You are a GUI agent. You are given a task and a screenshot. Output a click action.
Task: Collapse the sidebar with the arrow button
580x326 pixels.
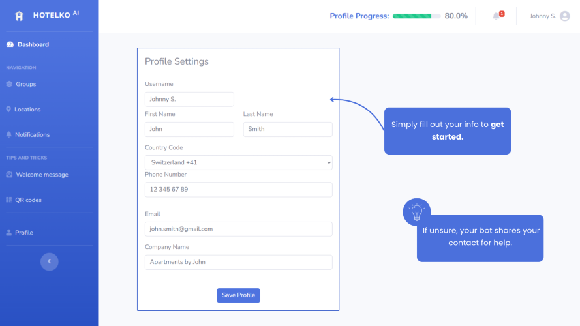coord(49,261)
